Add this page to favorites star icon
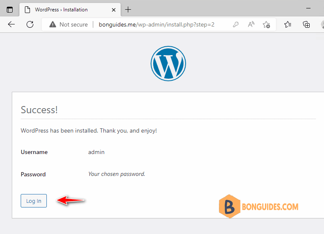Viewport: 324px width, 234px height. click(x=266, y=25)
